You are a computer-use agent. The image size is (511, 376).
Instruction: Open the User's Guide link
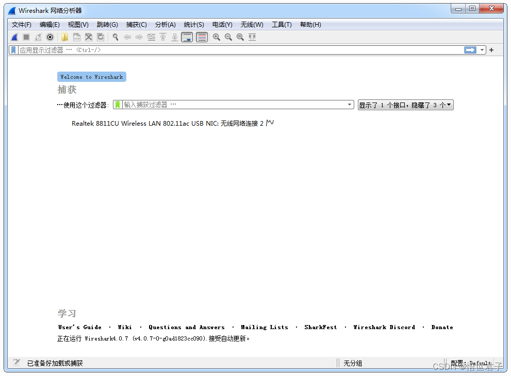coord(80,327)
